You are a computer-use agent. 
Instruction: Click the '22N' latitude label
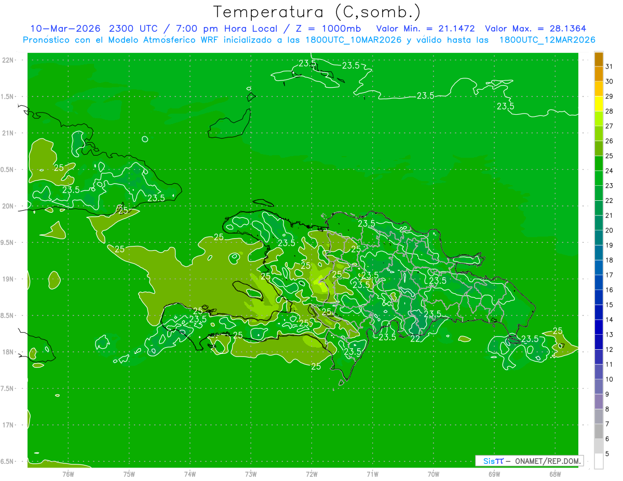[x=8, y=60]
